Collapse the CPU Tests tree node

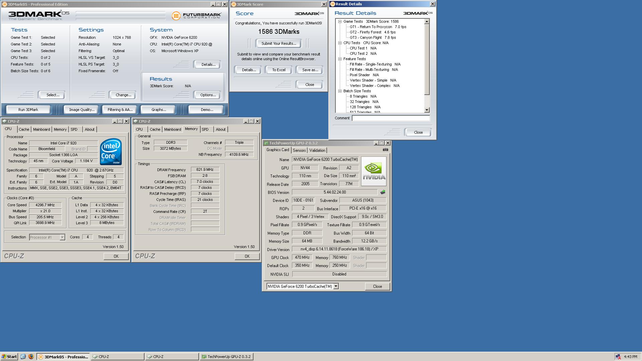pyautogui.click(x=340, y=43)
